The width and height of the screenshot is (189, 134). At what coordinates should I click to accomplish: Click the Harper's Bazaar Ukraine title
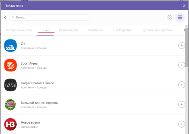coord(37,83)
